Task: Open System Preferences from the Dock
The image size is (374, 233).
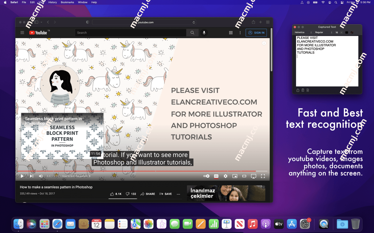Action: (305, 224)
